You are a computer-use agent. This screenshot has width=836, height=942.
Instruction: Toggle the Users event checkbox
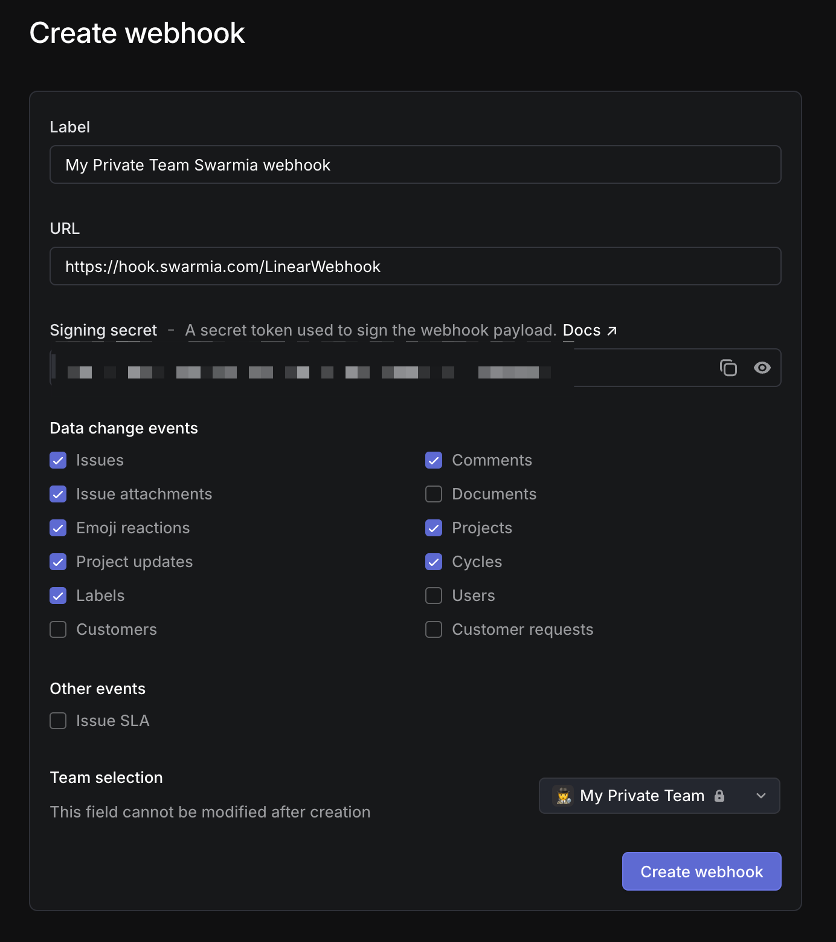(434, 596)
